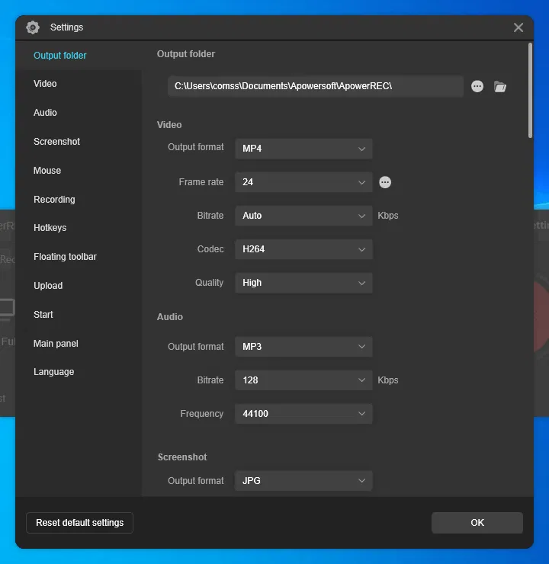The width and height of the screenshot is (549, 564).
Task: Expand Frame rate dropdown showing 24
Action: click(303, 182)
